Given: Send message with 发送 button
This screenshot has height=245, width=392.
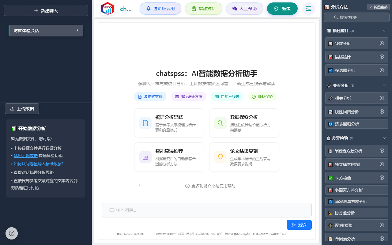Looking at the screenshot, I should tap(299, 225).
